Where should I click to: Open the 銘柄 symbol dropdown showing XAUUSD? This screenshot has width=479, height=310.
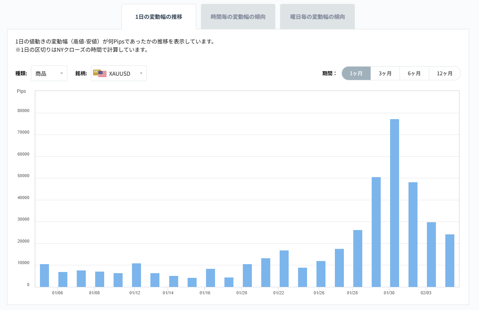119,73
